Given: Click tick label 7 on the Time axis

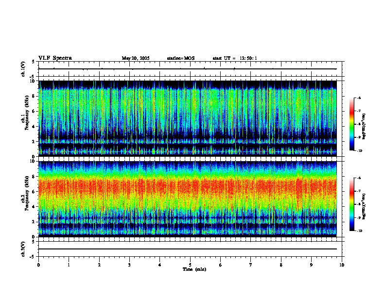Looking at the screenshot, I should pos(251,265).
